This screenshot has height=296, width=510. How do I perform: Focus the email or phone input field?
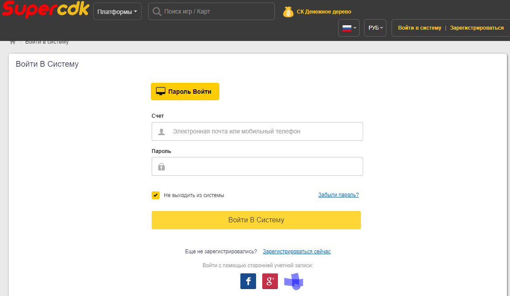click(x=262, y=131)
